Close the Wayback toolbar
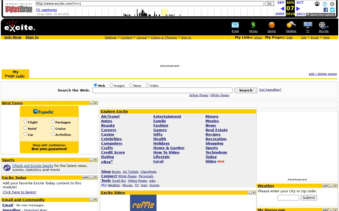 pos(332,4)
